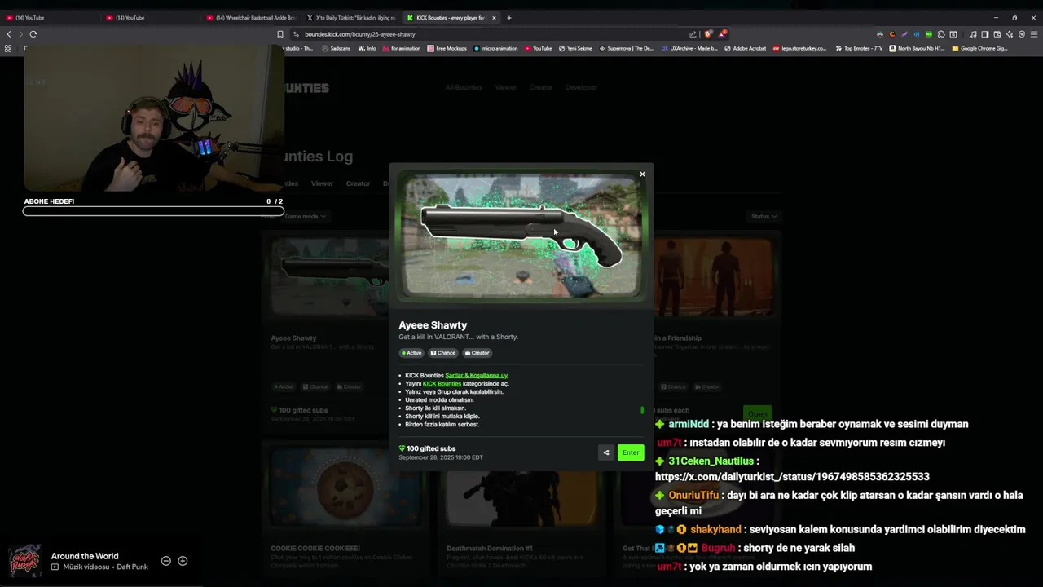Click the minus icon in music widget

[x=166, y=561]
